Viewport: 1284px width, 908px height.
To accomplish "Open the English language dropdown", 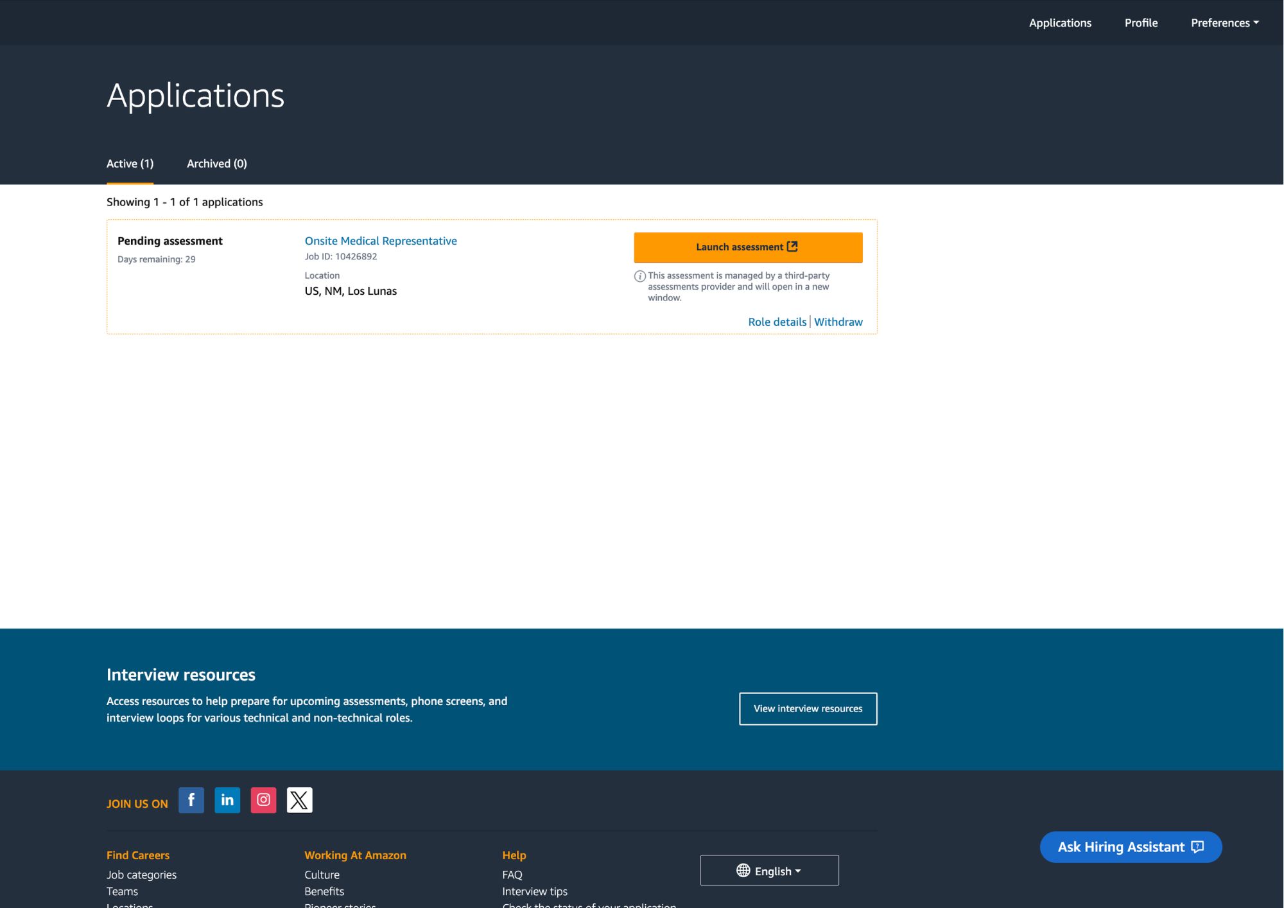I will 769,870.
